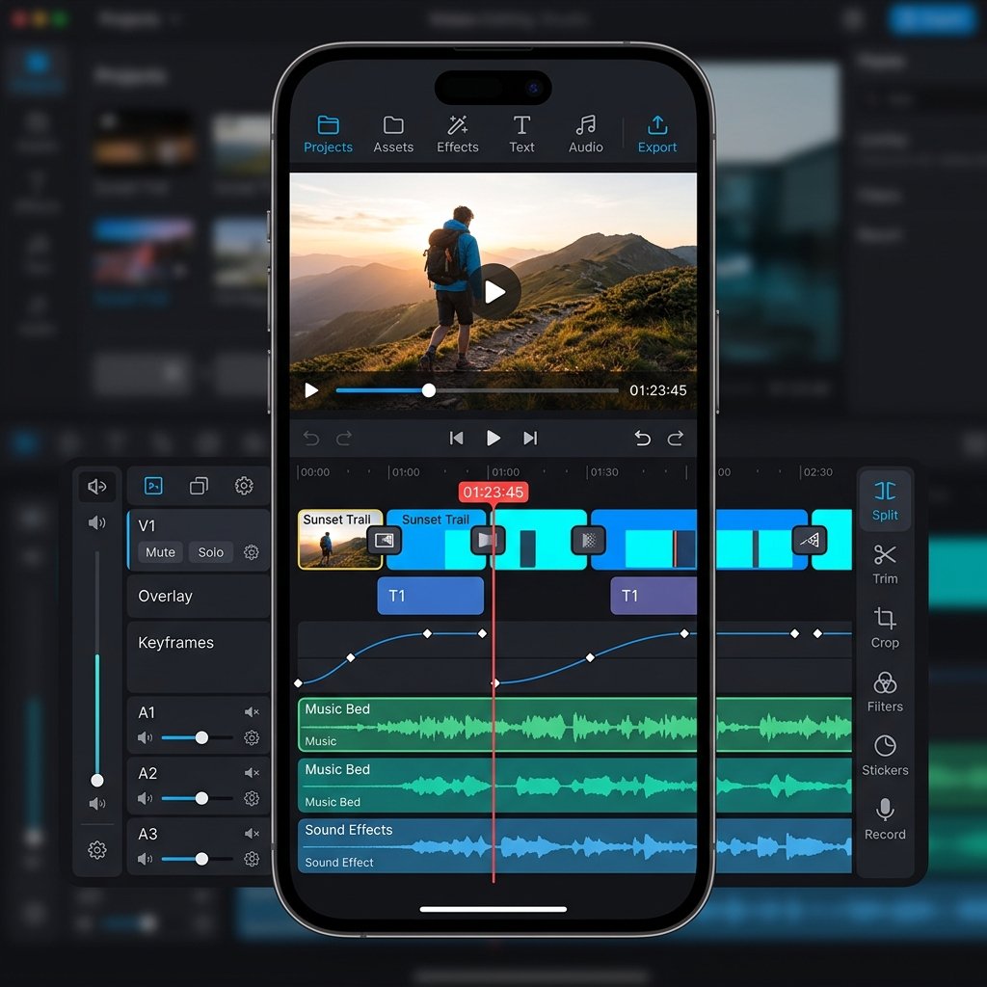
Task: Open the Projects tab
Action: (x=328, y=135)
